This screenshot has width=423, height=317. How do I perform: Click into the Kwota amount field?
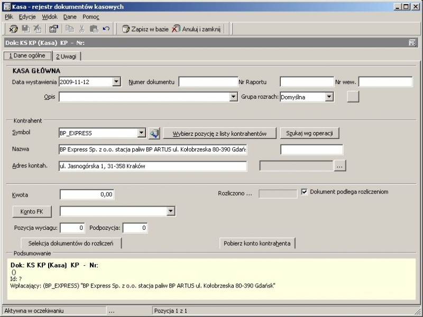[87, 194]
